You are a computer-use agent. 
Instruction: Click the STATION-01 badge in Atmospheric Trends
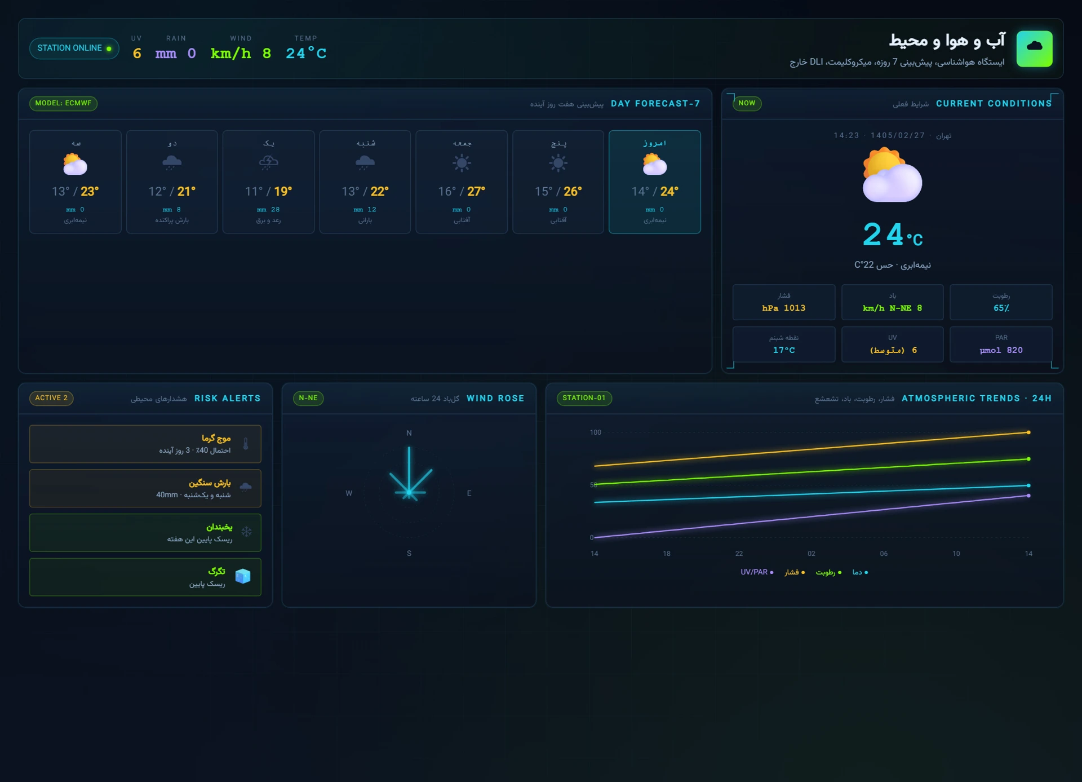584,398
